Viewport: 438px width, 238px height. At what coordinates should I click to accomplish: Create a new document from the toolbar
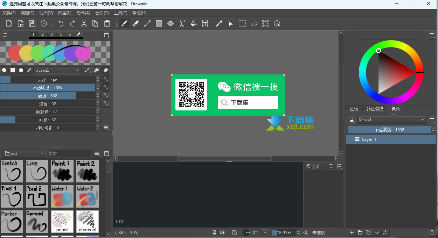pos(9,23)
